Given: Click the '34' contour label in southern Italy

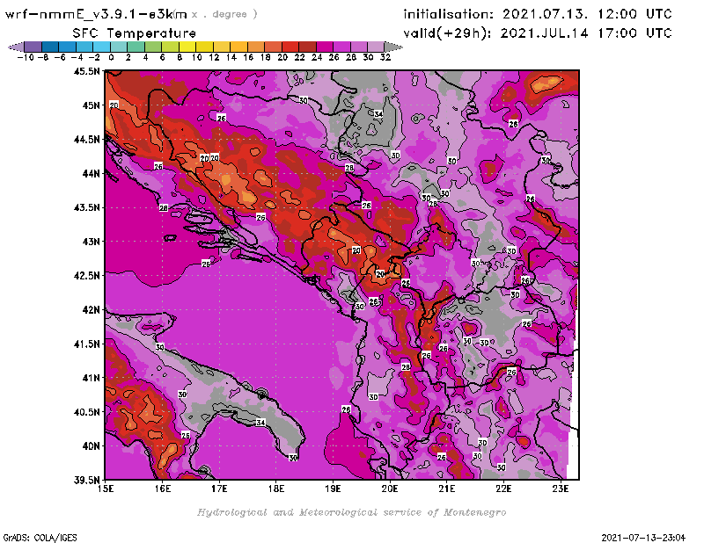Looking at the screenshot, I should [260, 423].
